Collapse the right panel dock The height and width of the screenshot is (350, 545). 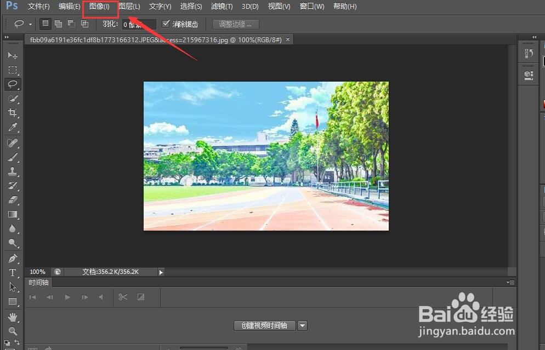pos(533,37)
